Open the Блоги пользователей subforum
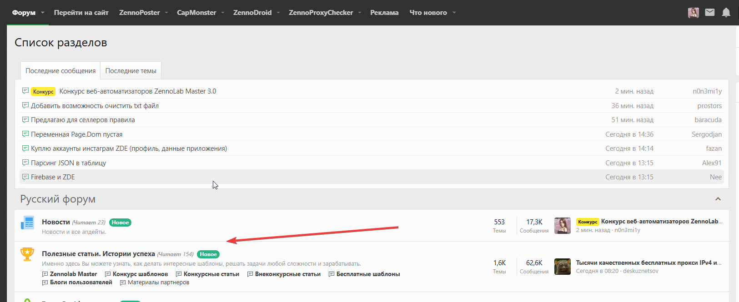739x302 pixels. click(81, 282)
